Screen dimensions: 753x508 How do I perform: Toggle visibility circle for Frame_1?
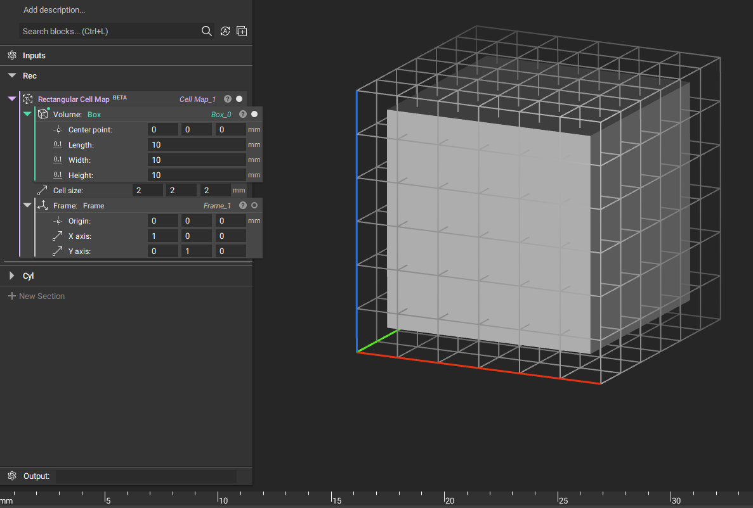tap(254, 205)
